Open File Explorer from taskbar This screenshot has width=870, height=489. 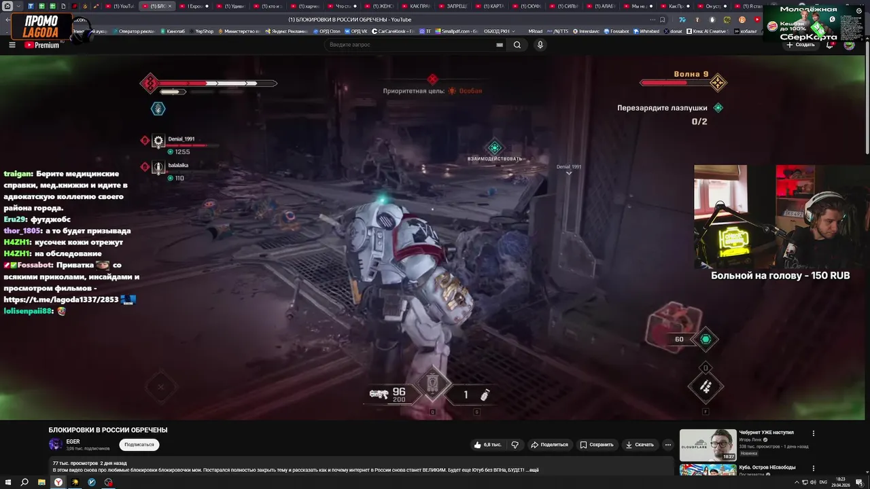click(41, 482)
